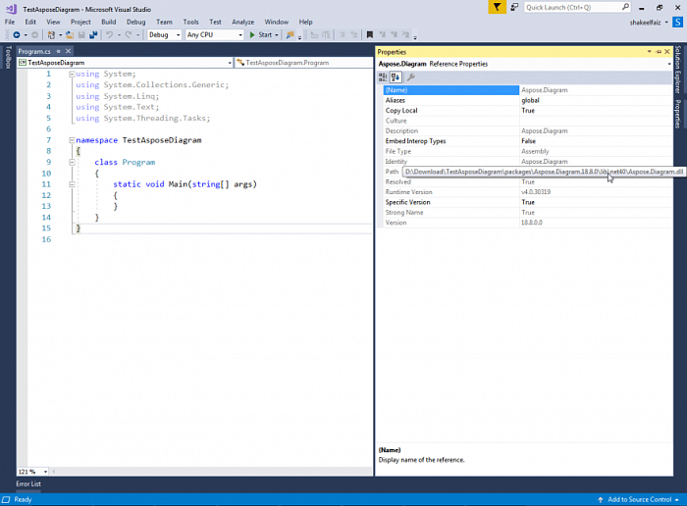Switch Properties to Alphabetical sort
This screenshot has height=506, width=687.
pyautogui.click(x=396, y=77)
